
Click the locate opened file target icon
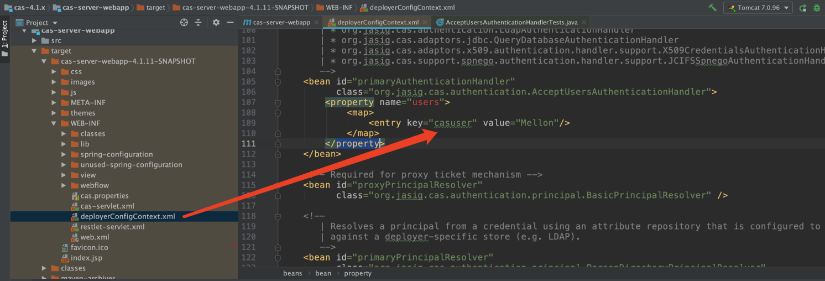tap(184, 23)
